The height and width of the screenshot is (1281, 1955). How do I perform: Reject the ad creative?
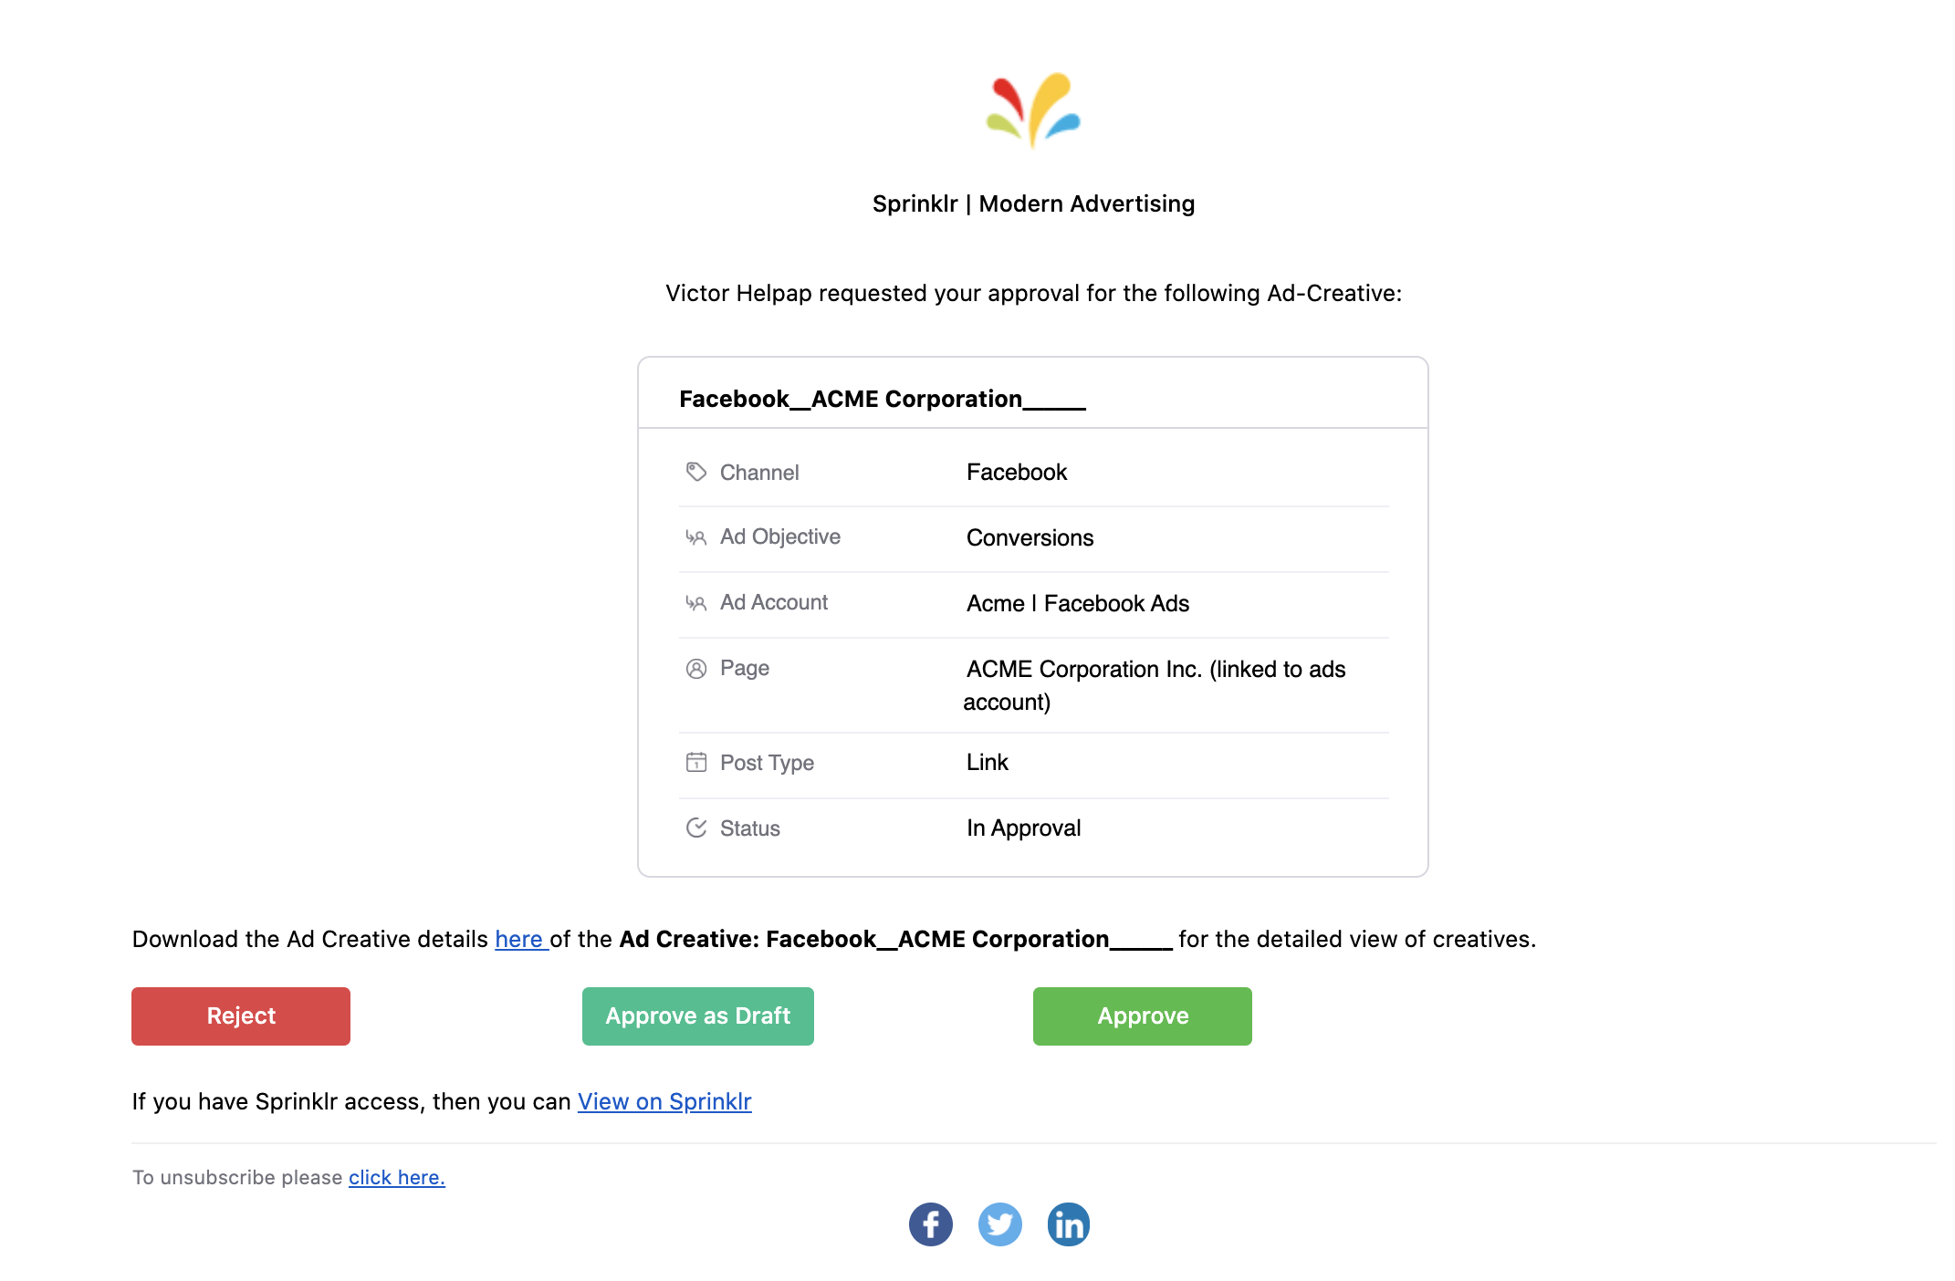coord(241,1016)
